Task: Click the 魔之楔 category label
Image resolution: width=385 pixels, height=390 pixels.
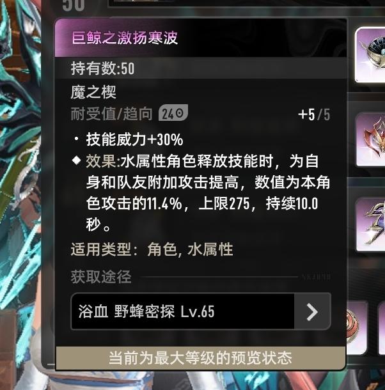Action: pos(93,92)
